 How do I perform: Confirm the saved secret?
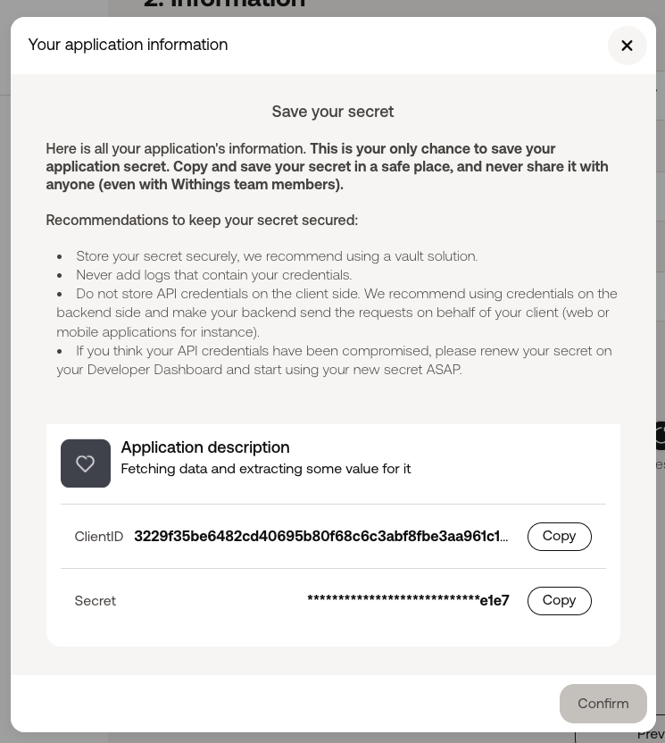[603, 703]
